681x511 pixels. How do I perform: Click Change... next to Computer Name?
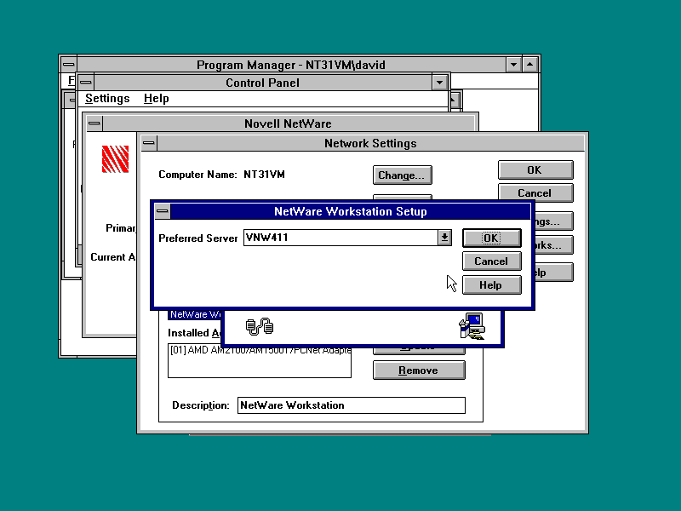click(402, 175)
